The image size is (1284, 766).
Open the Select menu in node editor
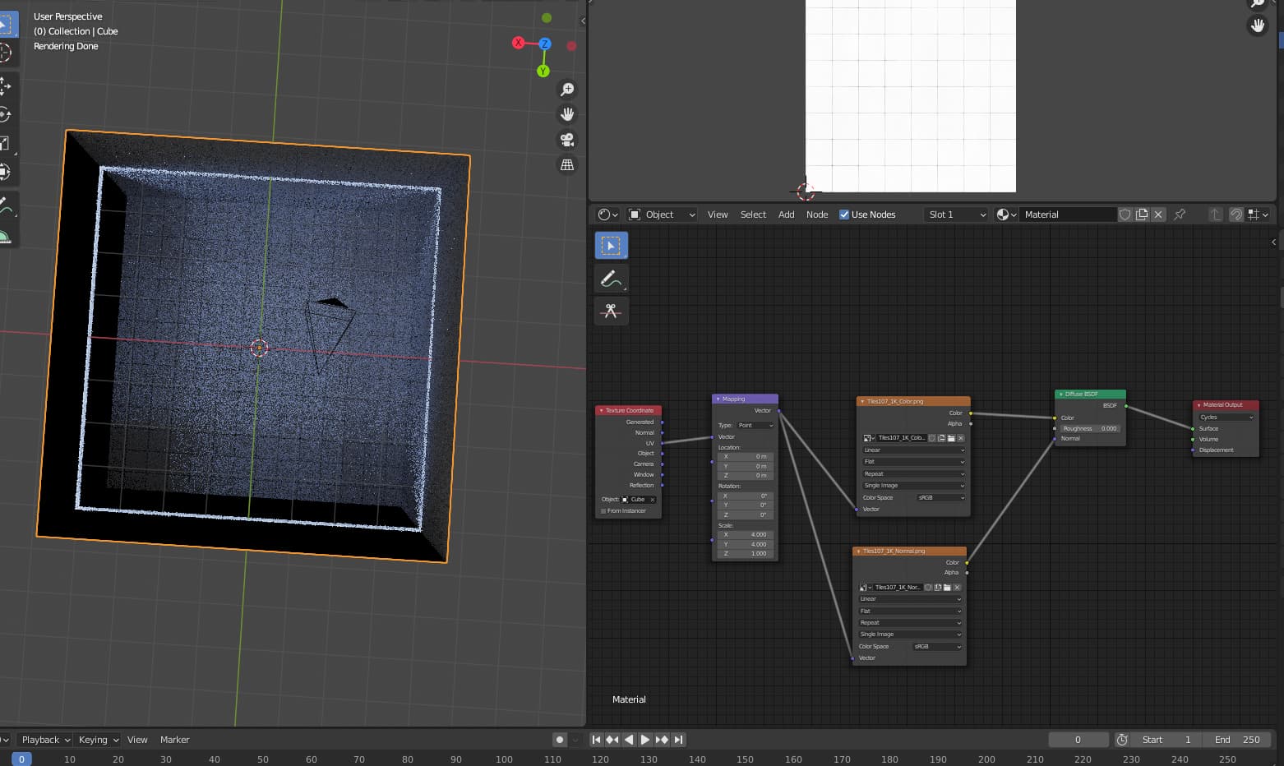tap(753, 215)
